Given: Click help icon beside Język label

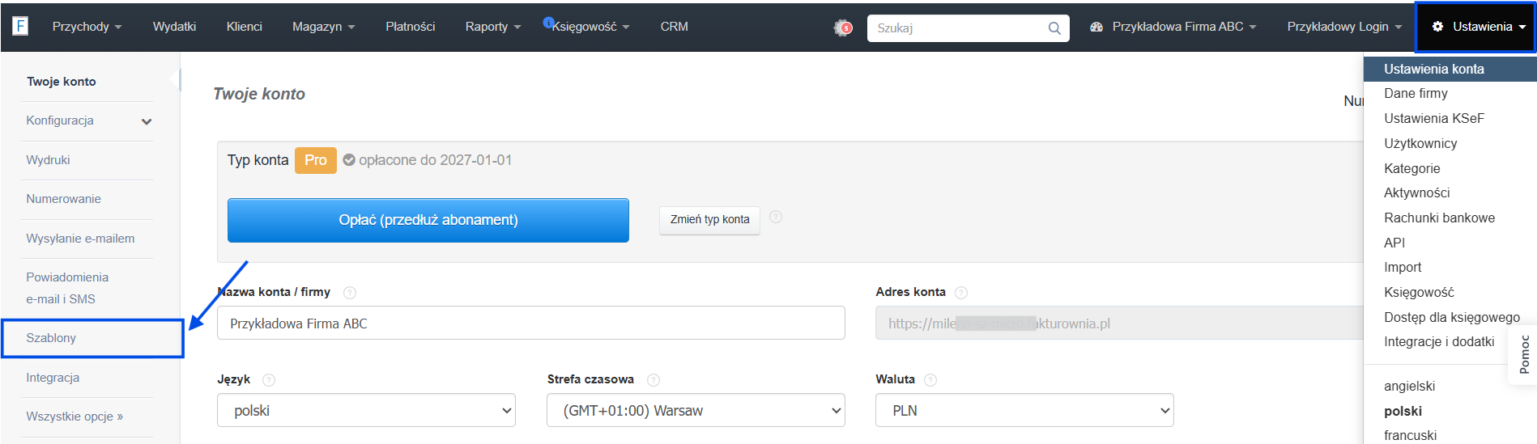Looking at the screenshot, I should [x=269, y=380].
